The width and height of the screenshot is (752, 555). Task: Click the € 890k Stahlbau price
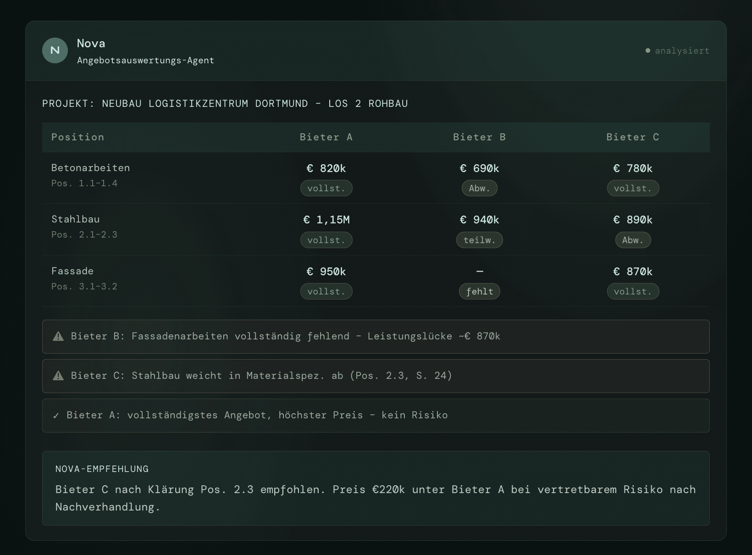(x=633, y=220)
